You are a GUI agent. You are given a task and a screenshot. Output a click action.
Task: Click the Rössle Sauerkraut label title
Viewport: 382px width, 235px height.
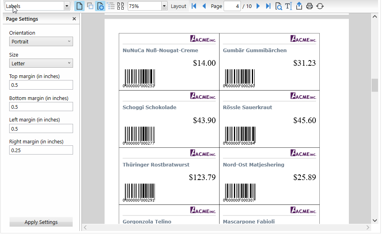(247, 107)
